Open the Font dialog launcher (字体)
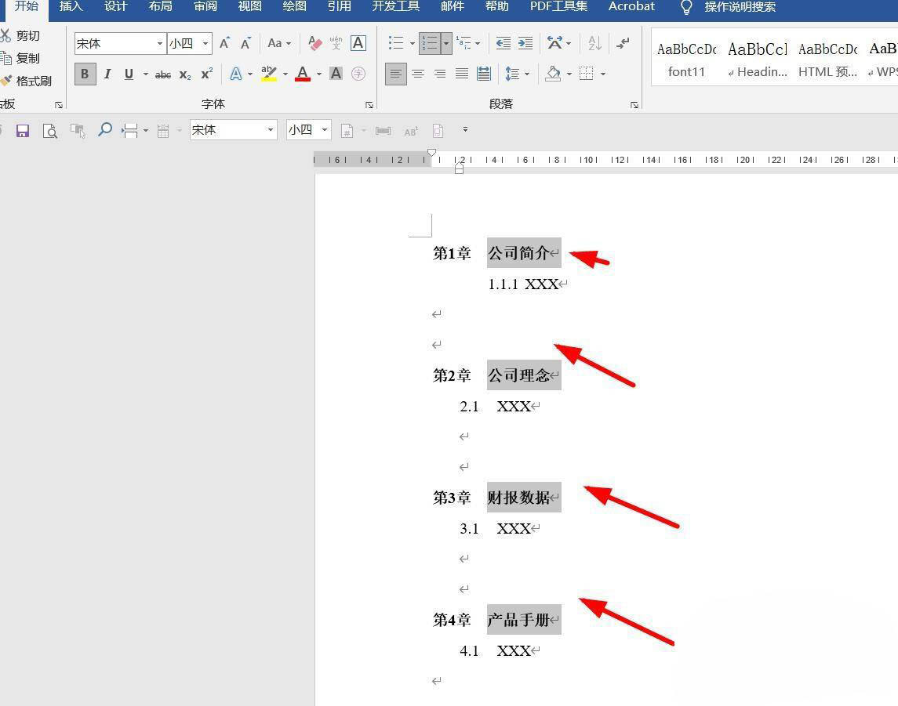Image resolution: width=898 pixels, height=706 pixels. (369, 105)
